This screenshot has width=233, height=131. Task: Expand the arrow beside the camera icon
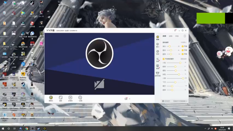point(130,99)
